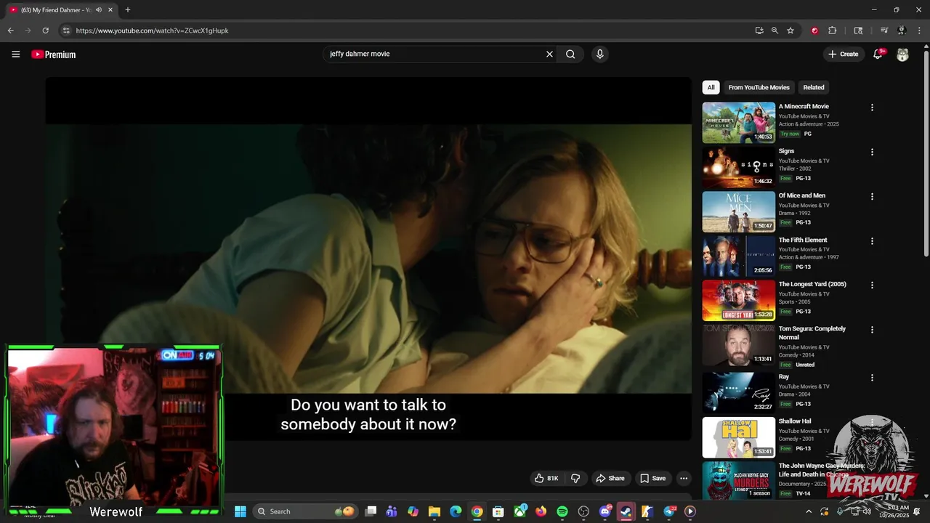Open OBS Studio from the taskbar
The image size is (930, 523).
(x=583, y=511)
